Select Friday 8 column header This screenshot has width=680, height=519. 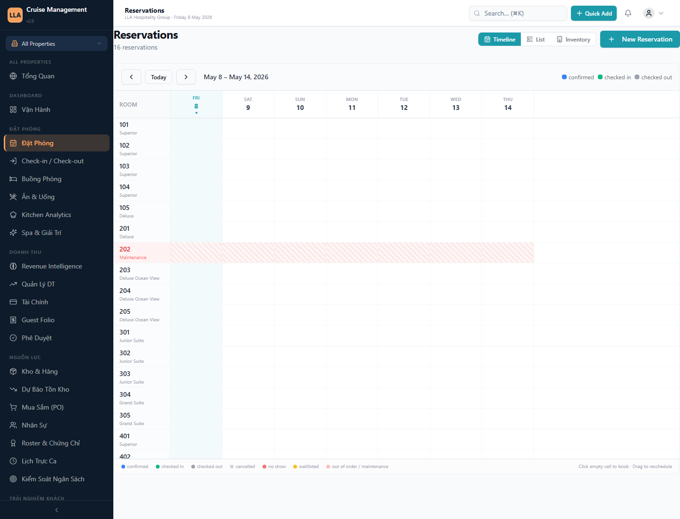point(196,104)
